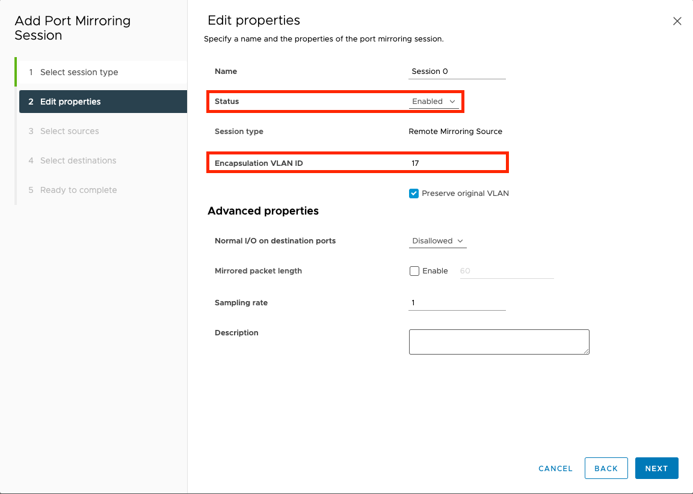Click the mirrored packet length value field
The height and width of the screenshot is (494, 693).
coord(505,271)
